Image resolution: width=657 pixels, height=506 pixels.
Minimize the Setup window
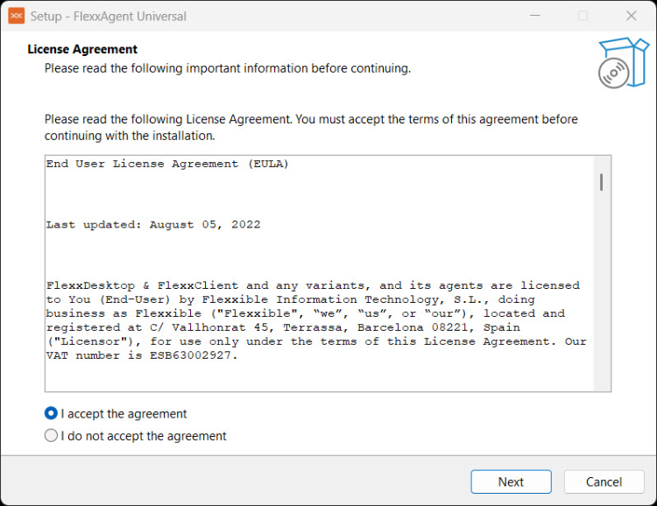point(534,16)
